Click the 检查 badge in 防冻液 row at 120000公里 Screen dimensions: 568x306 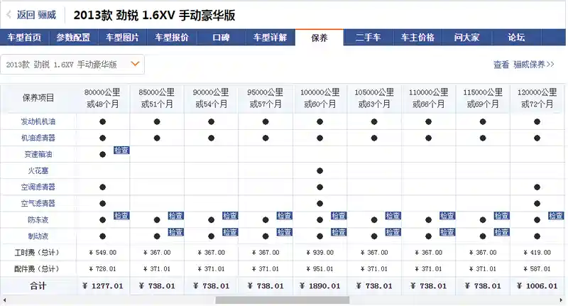[556, 216]
